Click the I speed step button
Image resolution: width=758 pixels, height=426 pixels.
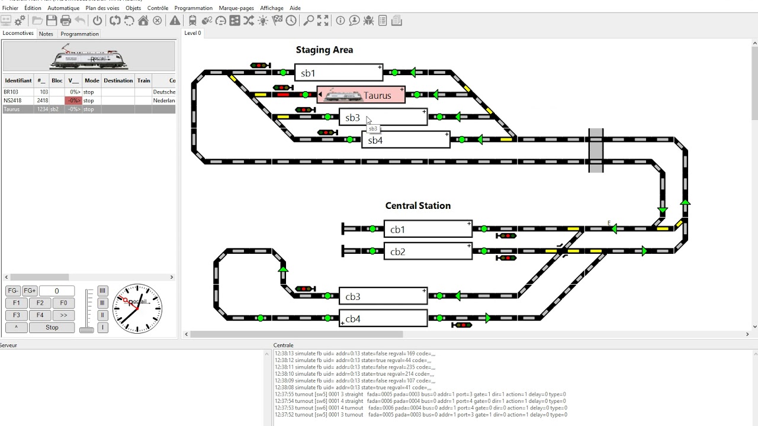[102, 328]
